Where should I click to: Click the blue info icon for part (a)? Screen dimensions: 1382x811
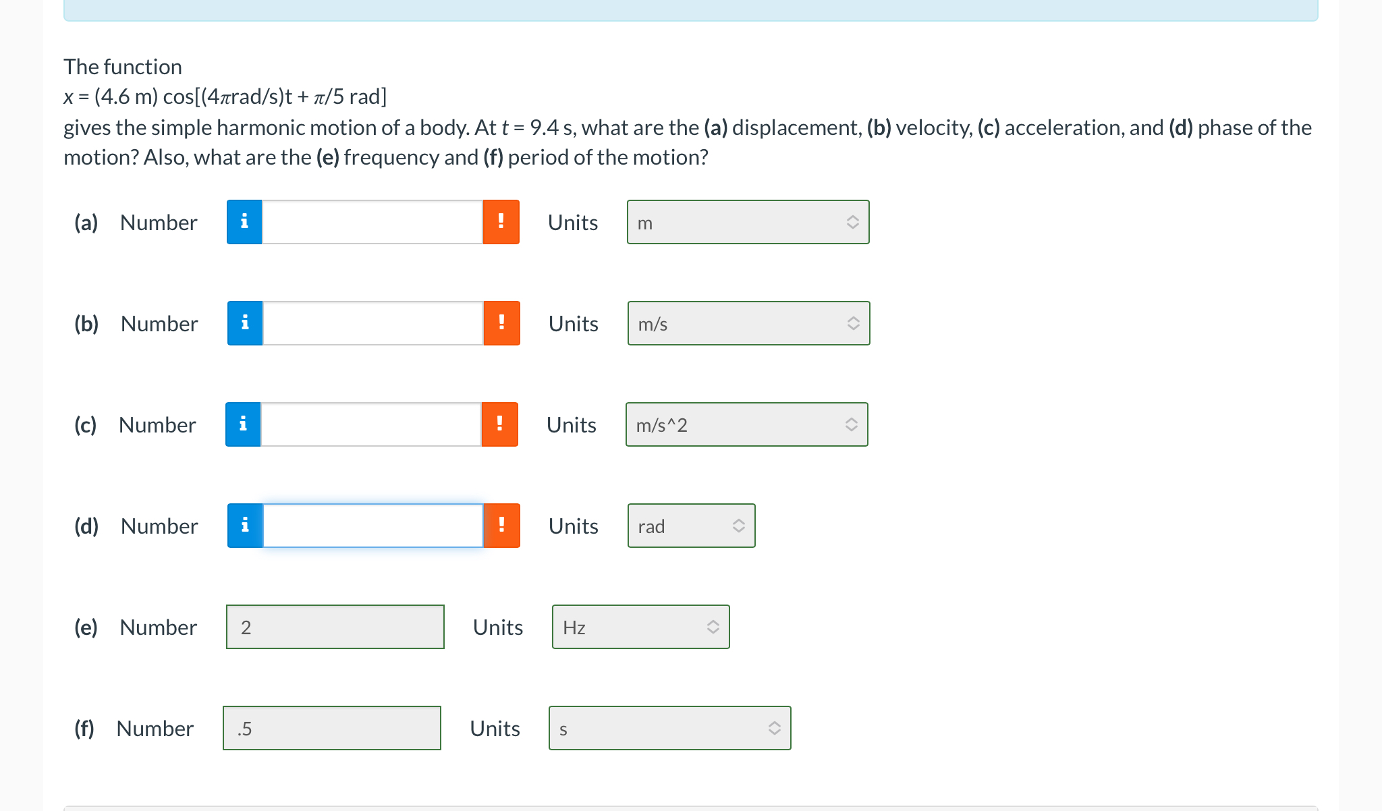pyautogui.click(x=244, y=222)
